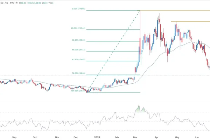Click the Dec label on the time axis
Image resolution: width=210 pixels, height=140 pixels.
coord(76,137)
